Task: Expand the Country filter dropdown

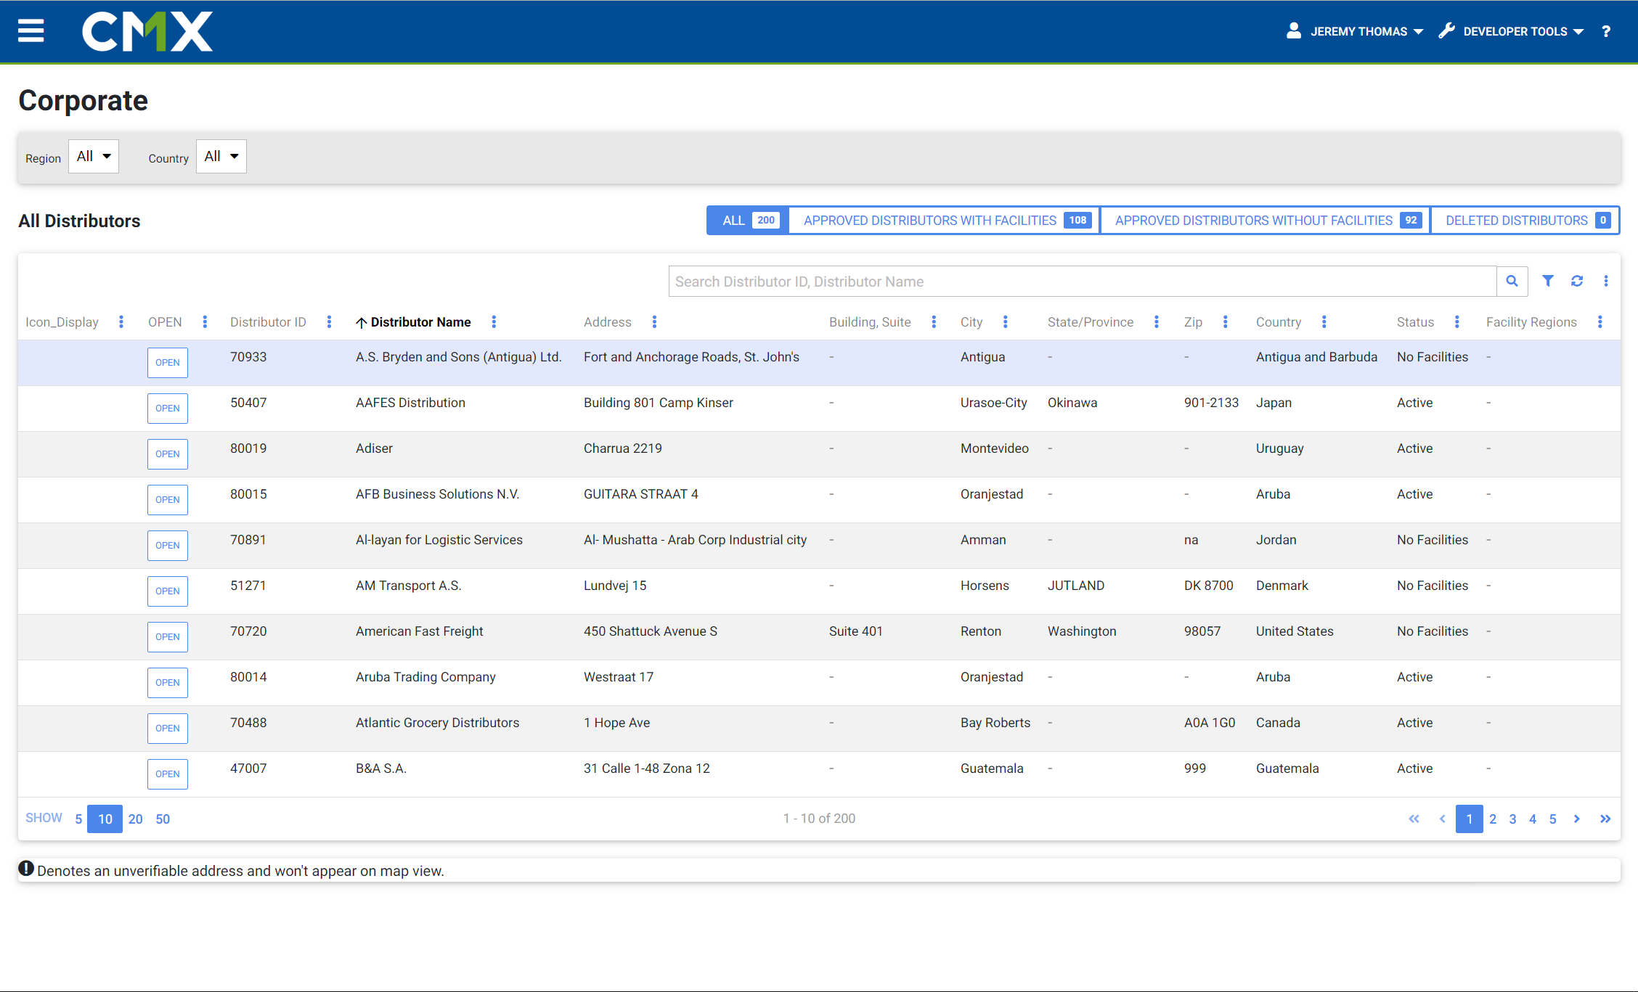Action: 221,157
